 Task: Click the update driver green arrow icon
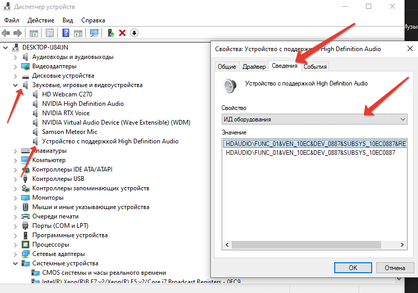click(110, 33)
